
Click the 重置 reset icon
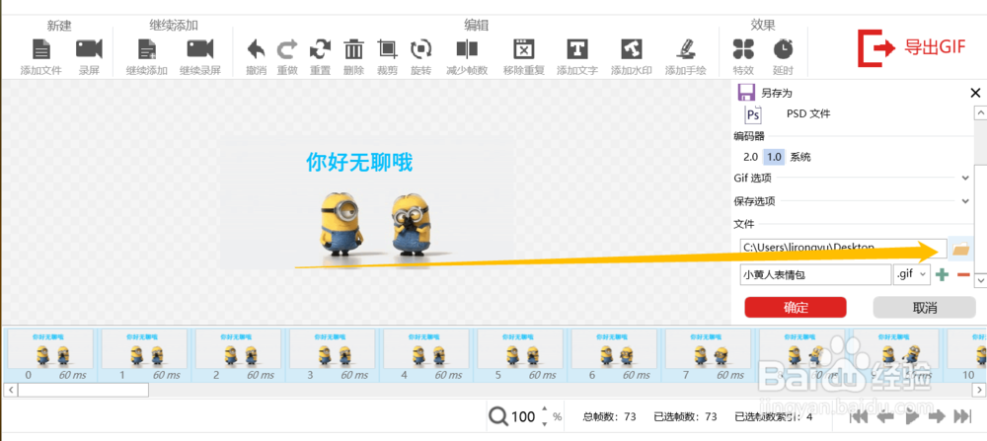pyautogui.click(x=321, y=49)
